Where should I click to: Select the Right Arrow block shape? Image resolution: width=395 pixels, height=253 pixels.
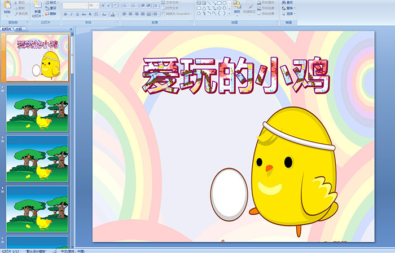219,8
